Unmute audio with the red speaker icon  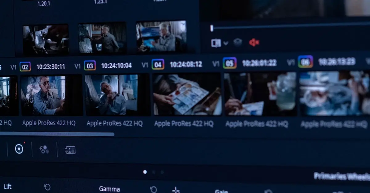click(x=254, y=43)
